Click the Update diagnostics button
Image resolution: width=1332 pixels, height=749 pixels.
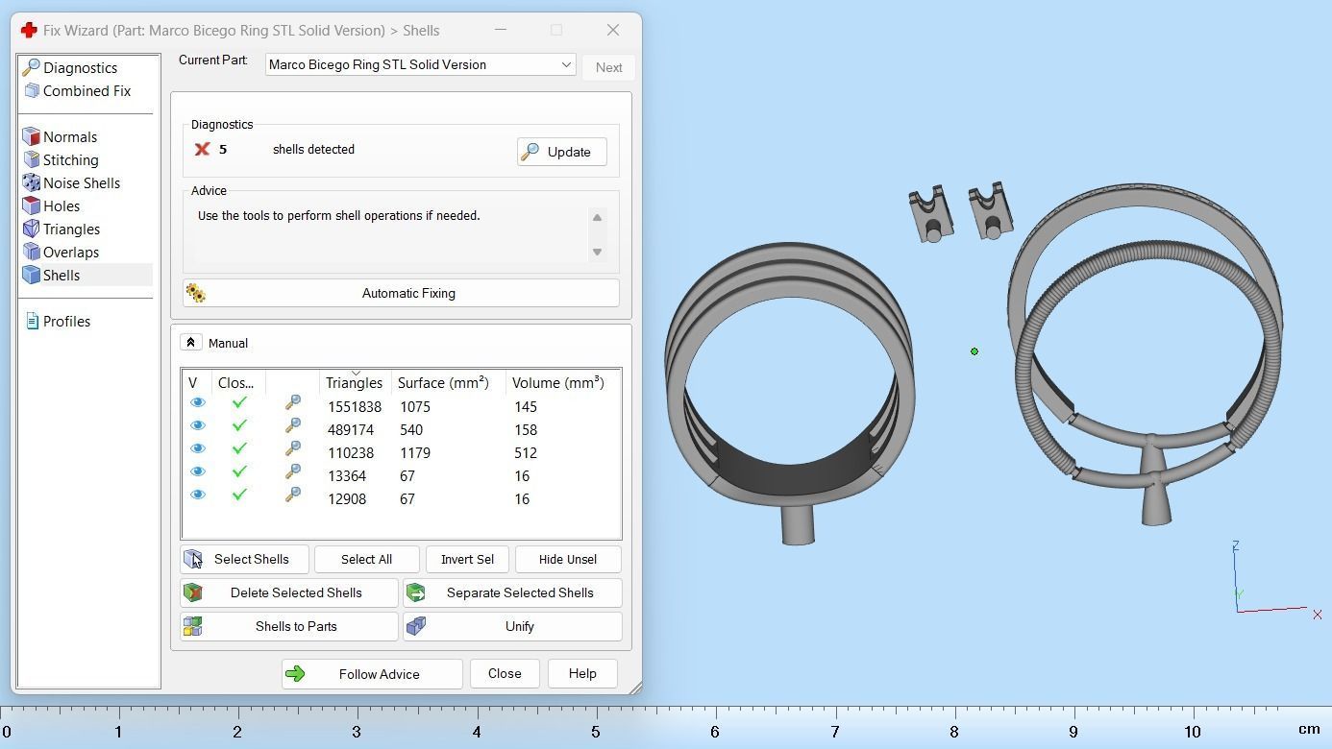click(x=562, y=152)
